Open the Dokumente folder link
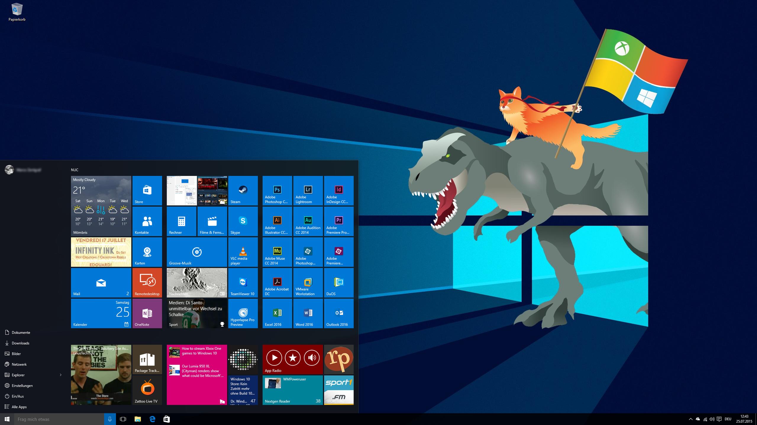The height and width of the screenshot is (425, 757). point(21,333)
